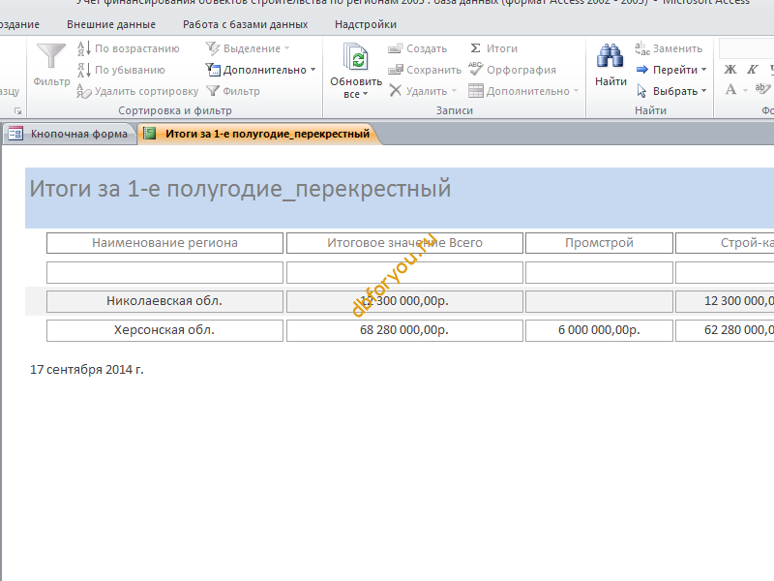Click the date 17 сентября 2014 г.
Screen dimensions: 774x581
tap(87, 370)
